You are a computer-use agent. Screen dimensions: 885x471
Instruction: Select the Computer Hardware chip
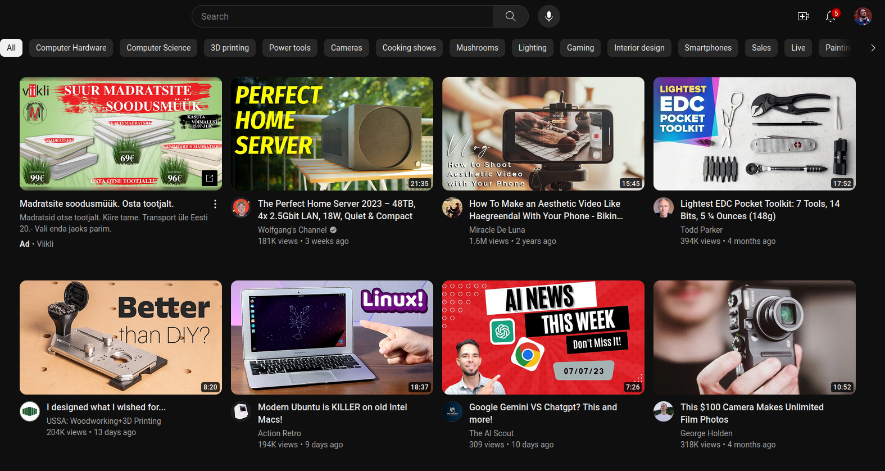[71, 48]
